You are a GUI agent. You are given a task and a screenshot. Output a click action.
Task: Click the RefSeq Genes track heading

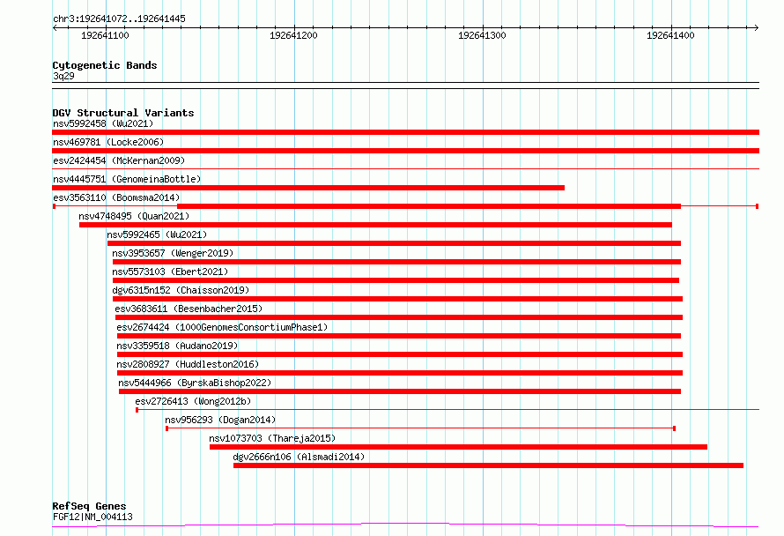[89, 506]
